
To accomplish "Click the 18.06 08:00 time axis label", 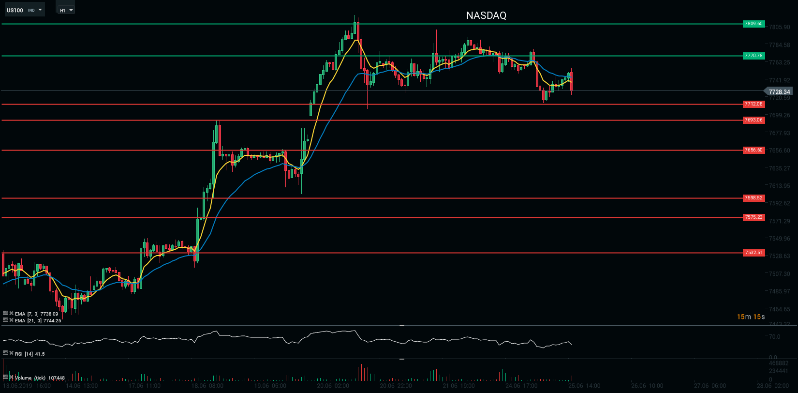I will (207, 386).
